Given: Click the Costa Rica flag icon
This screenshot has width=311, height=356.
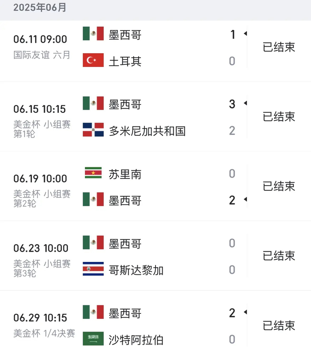Looking at the screenshot, I should pyautogui.click(x=93, y=269).
